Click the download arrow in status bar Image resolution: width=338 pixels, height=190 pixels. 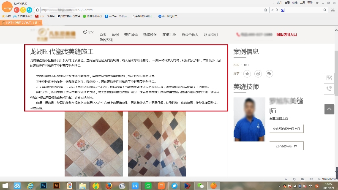[286, 179]
